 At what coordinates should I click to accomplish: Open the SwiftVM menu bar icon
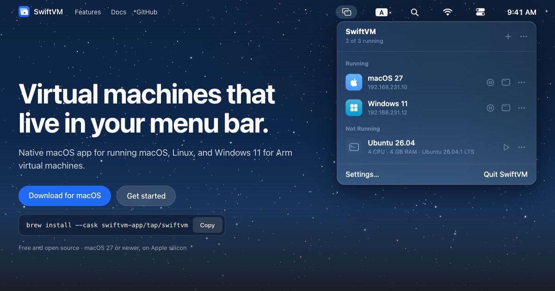click(x=346, y=12)
